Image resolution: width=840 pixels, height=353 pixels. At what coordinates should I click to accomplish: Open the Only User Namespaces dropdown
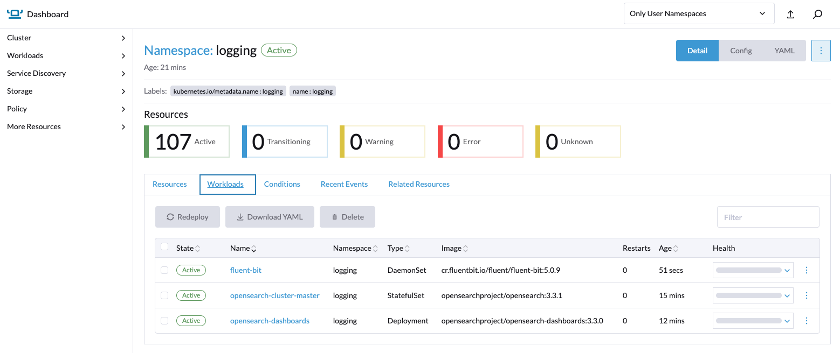pyautogui.click(x=699, y=13)
